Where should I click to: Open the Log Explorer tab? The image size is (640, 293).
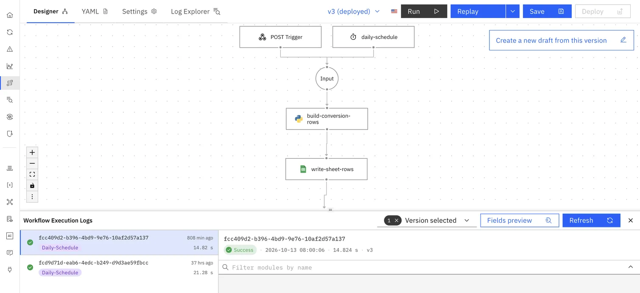[x=196, y=11]
